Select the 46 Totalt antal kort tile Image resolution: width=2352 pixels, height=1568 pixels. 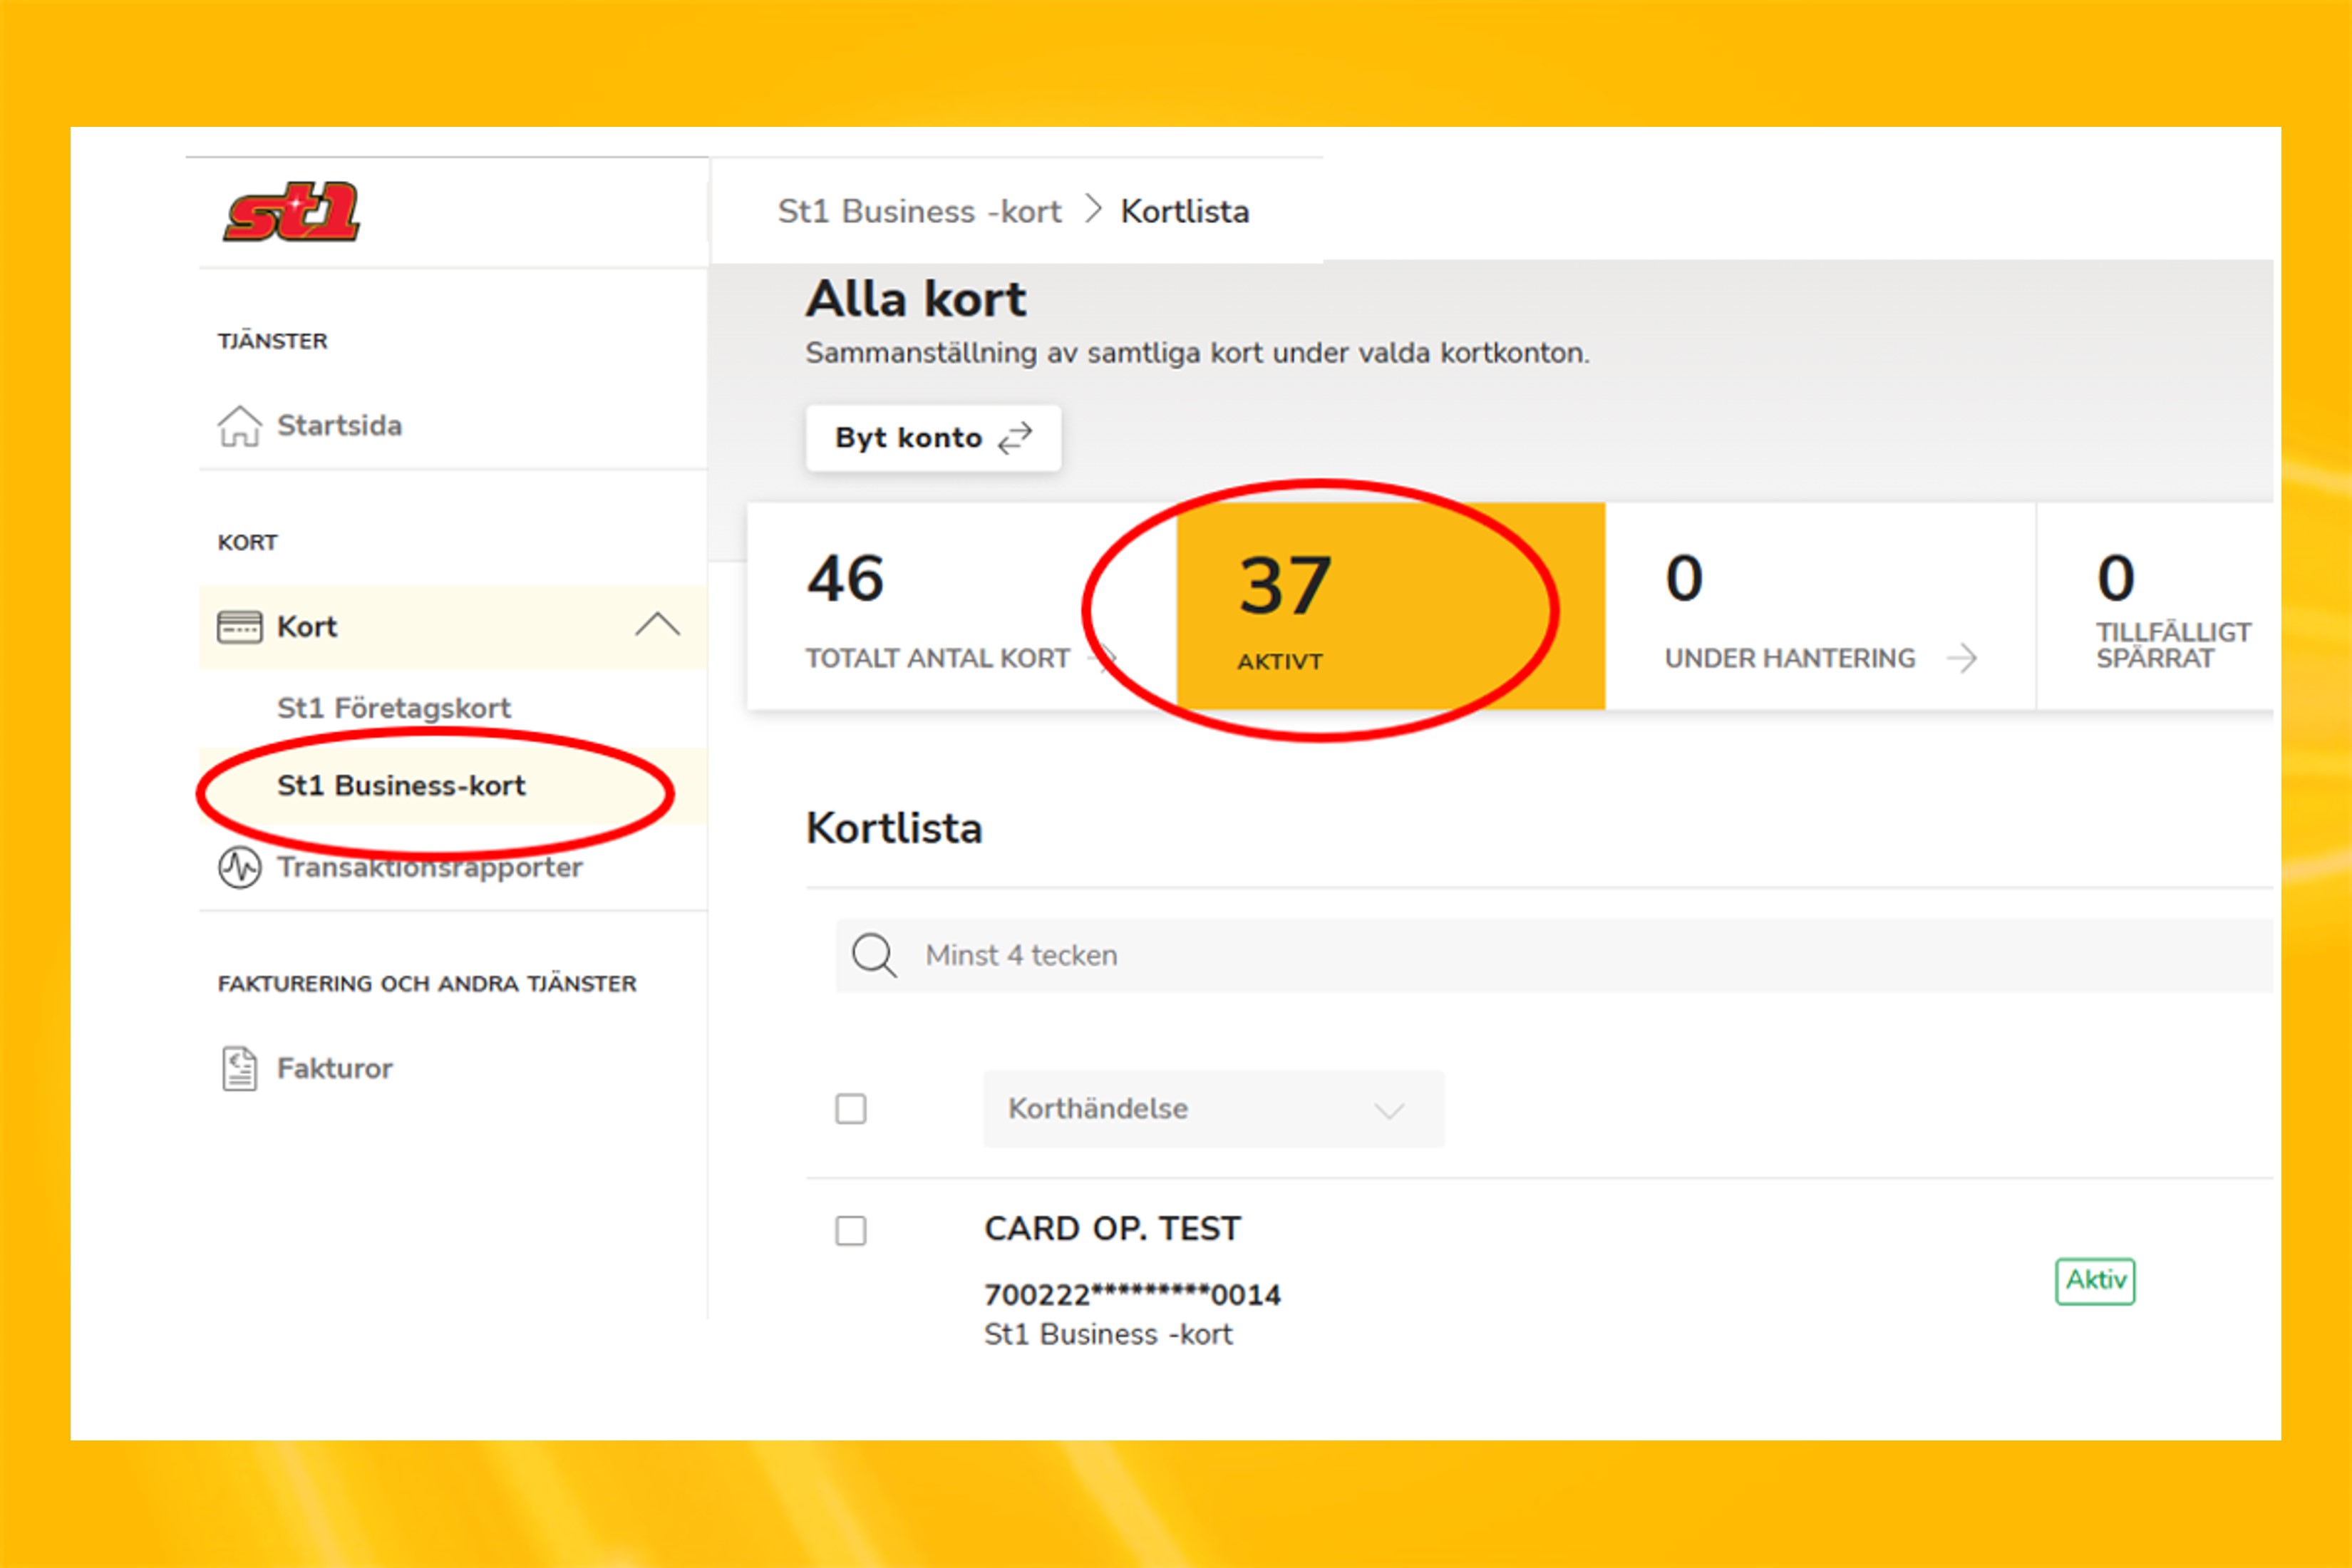pyautogui.click(x=960, y=607)
